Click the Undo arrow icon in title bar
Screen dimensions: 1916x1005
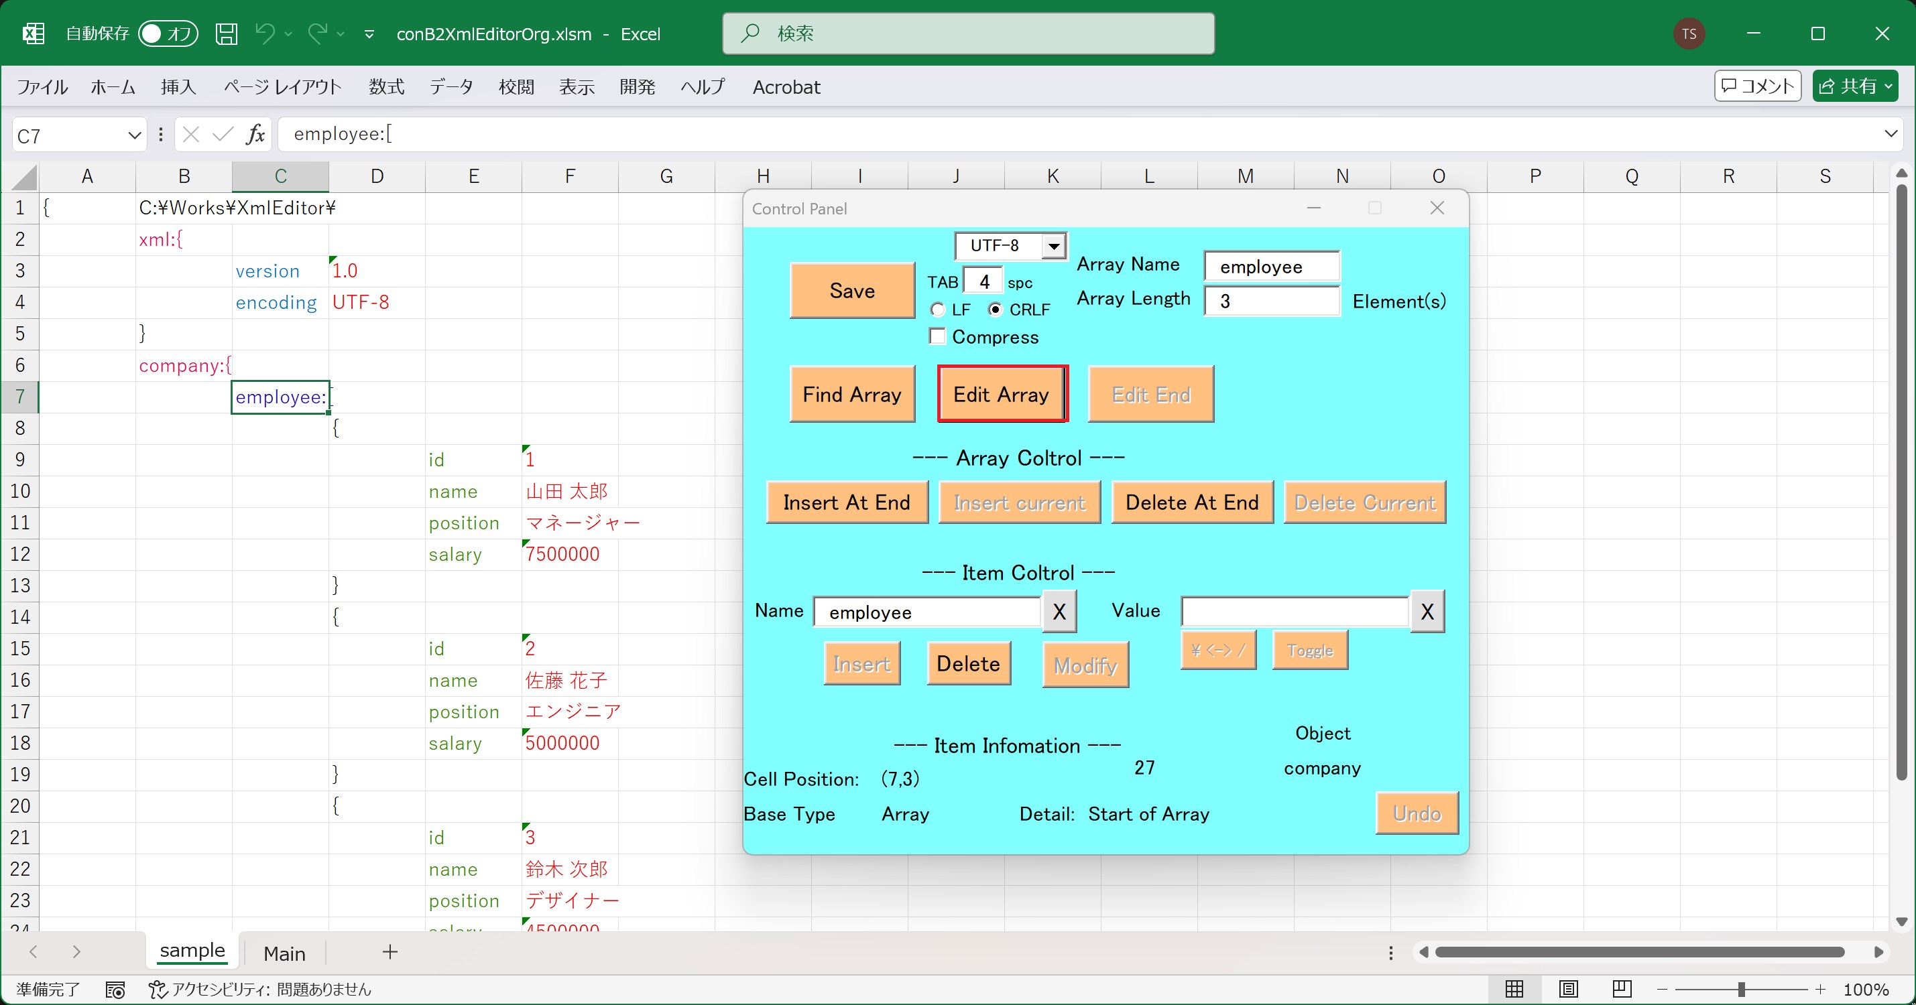click(265, 33)
